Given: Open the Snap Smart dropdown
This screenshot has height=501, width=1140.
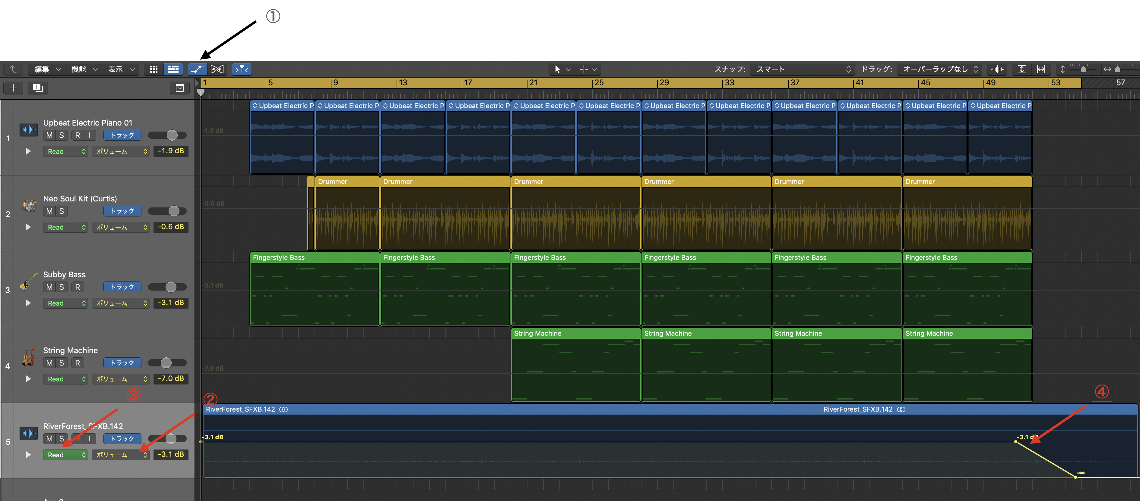Looking at the screenshot, I should 803,69.
